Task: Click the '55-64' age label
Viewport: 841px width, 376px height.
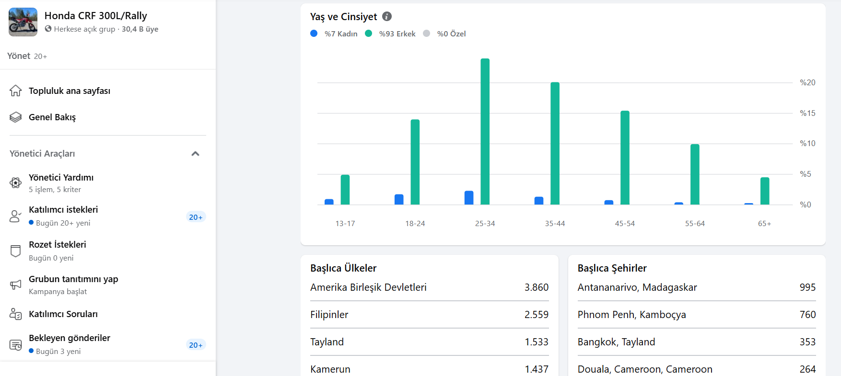Action: (695, 224)
